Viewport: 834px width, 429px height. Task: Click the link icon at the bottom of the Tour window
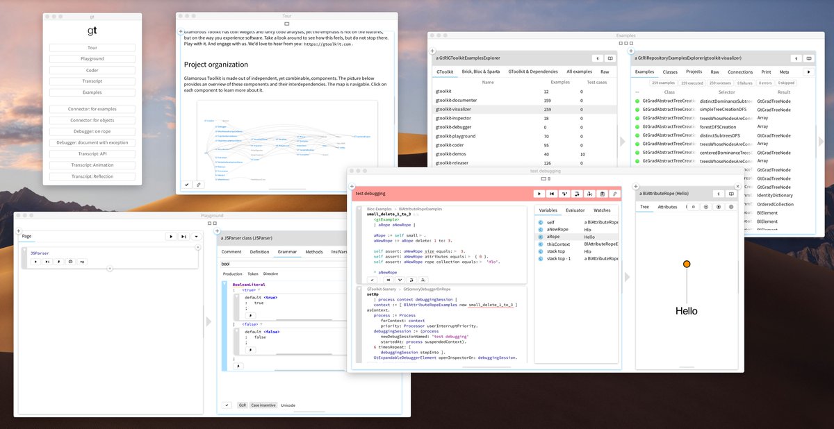pyautogui.click(x=198, y=185)
